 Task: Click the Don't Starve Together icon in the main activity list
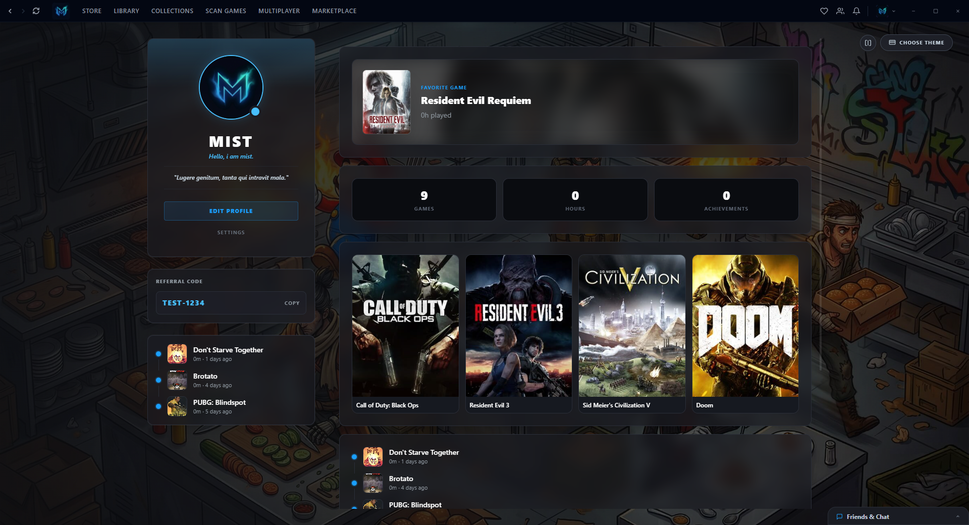coord(373,456)
